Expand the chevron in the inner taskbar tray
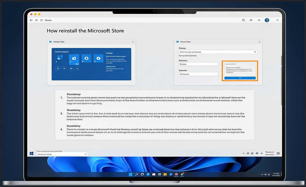The height and width of the screenshot is (187, 306). pyautogui.click(x=244, y=154)
